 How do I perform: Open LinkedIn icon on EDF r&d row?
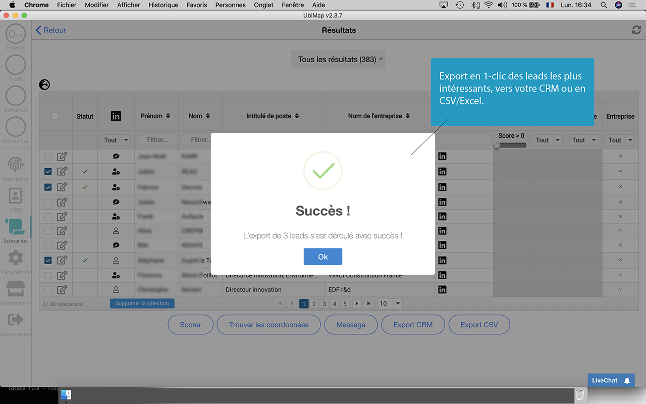click(442, 290)
